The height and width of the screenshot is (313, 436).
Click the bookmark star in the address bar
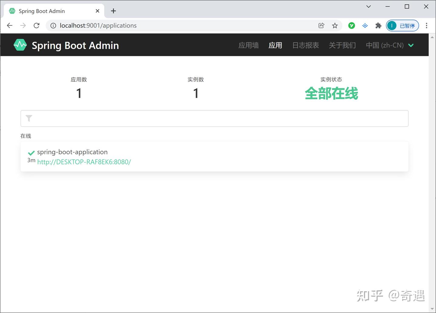point(335,25)
